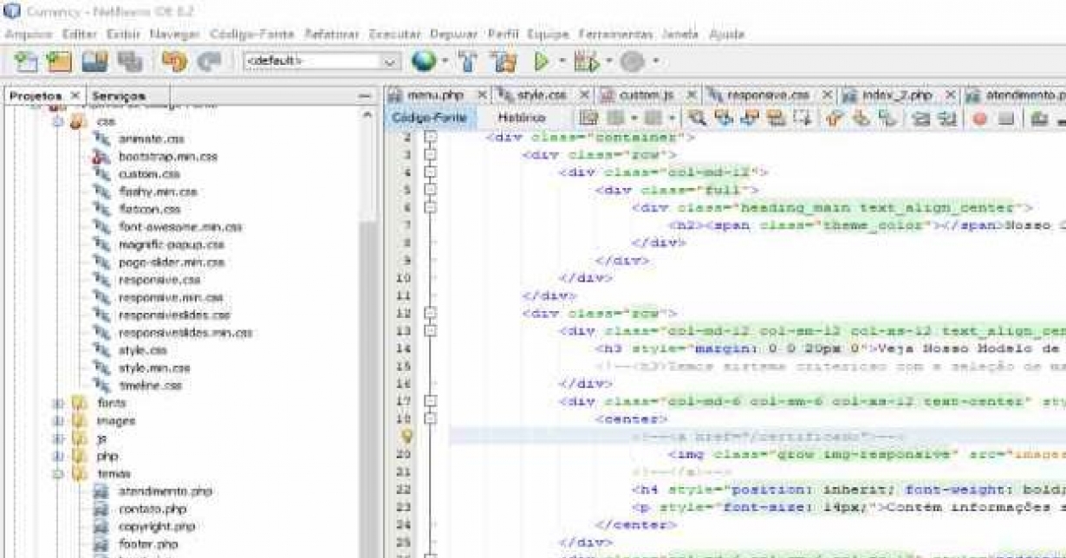Click the globe browser icon

click(x=423, y=62)
